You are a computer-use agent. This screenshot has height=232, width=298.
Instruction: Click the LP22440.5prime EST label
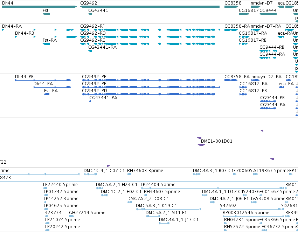pyautogui.click(x=61, y=185)
